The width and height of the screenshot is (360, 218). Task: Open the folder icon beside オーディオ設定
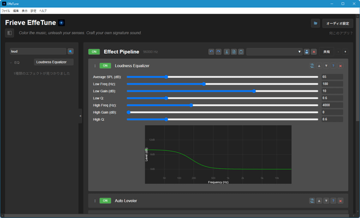pos(316,23)
